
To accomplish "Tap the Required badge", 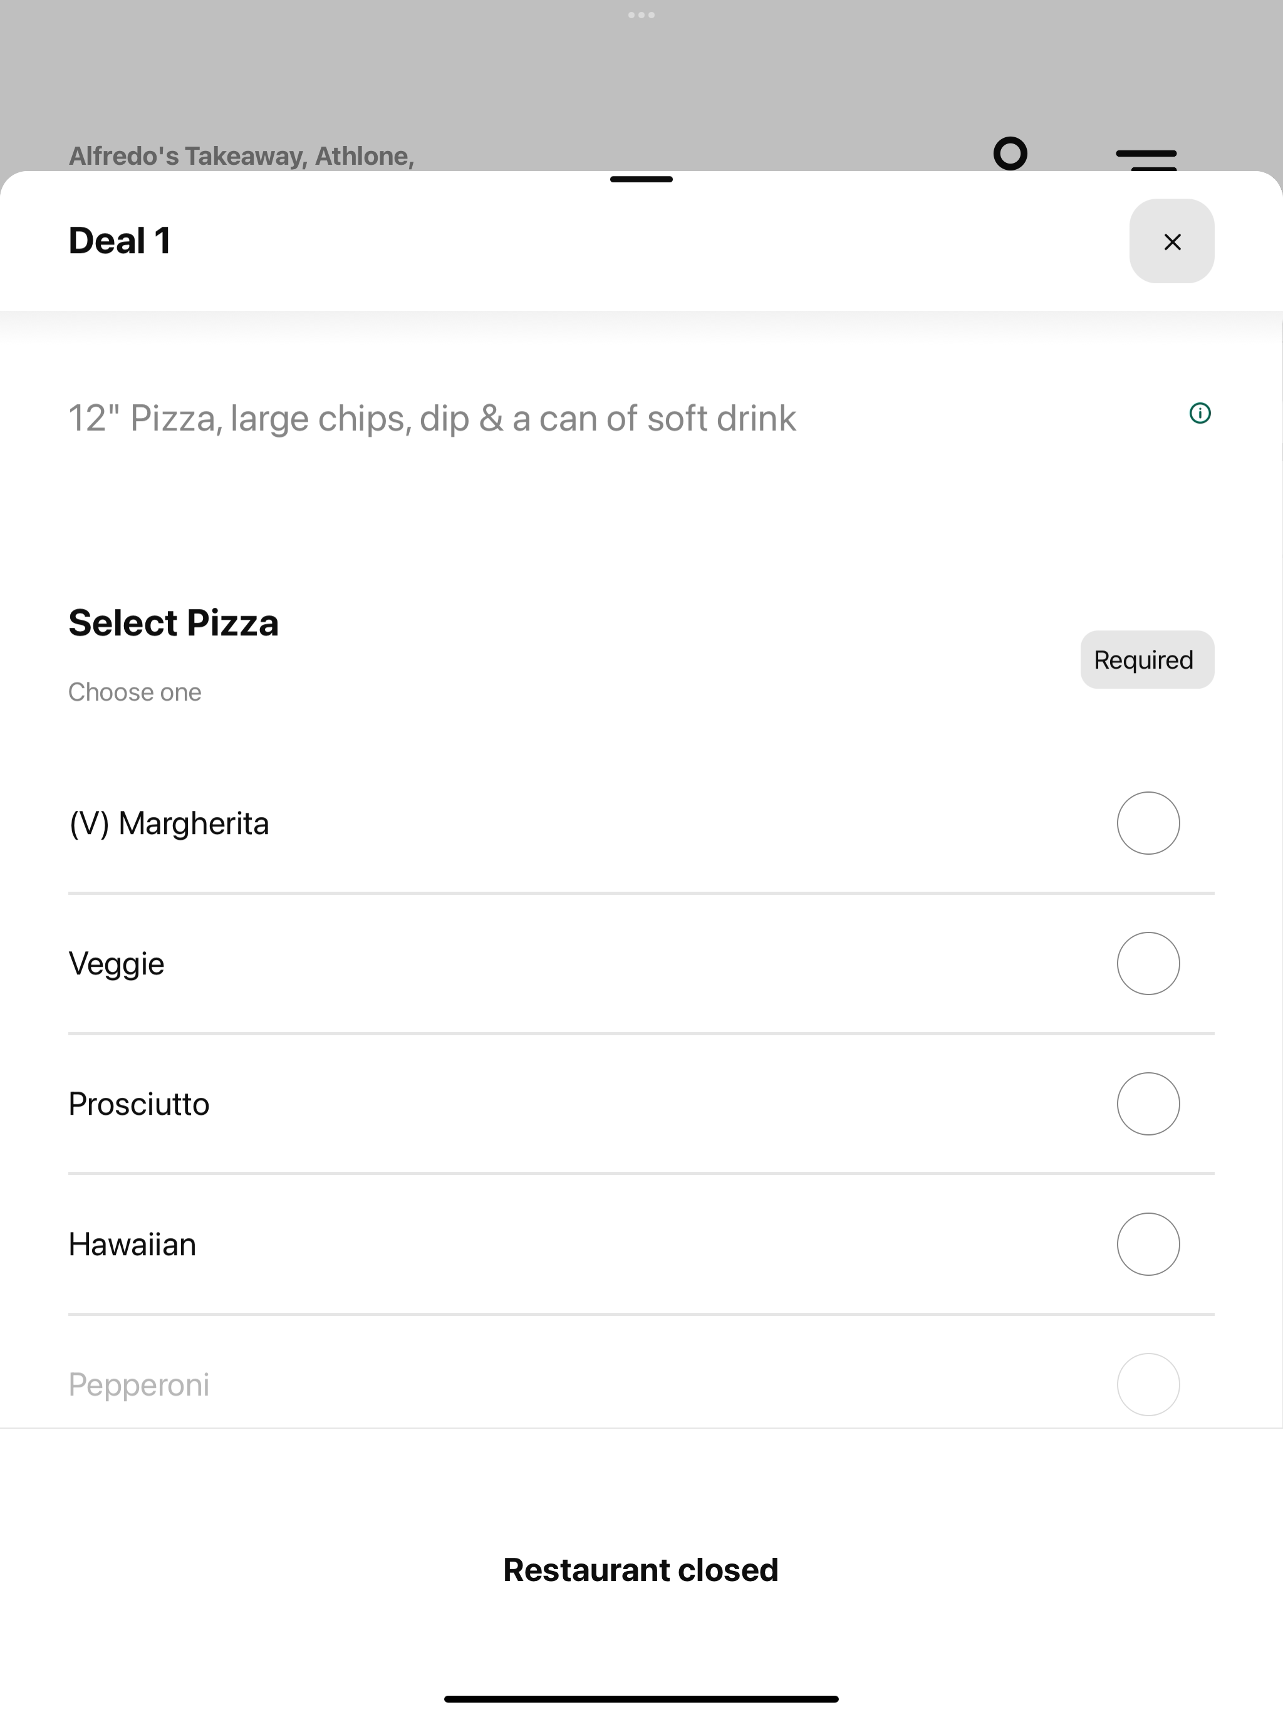I will [1147, 659].
